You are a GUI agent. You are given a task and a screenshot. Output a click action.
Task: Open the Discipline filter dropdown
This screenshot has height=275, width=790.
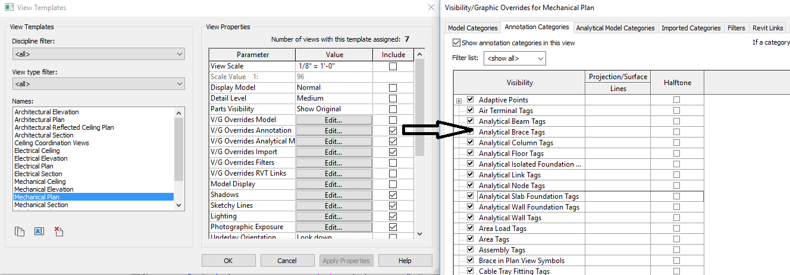(x=99, y=54)
